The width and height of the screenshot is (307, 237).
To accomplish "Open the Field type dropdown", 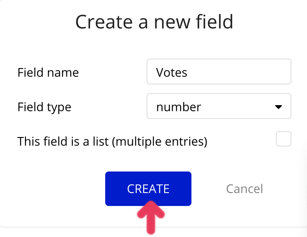I will 219,106.
